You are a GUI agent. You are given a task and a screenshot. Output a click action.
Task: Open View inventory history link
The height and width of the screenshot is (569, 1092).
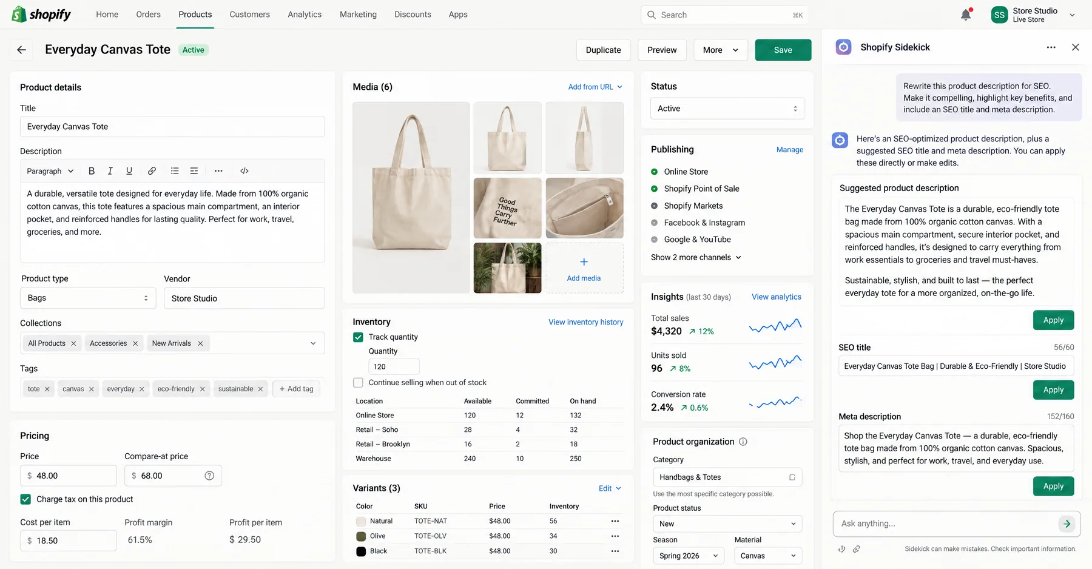586,322
